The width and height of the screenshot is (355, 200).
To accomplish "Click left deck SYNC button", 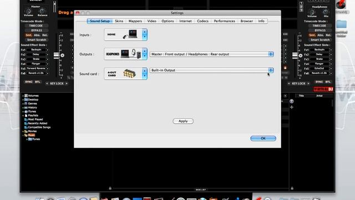I will tap(28, 82).
